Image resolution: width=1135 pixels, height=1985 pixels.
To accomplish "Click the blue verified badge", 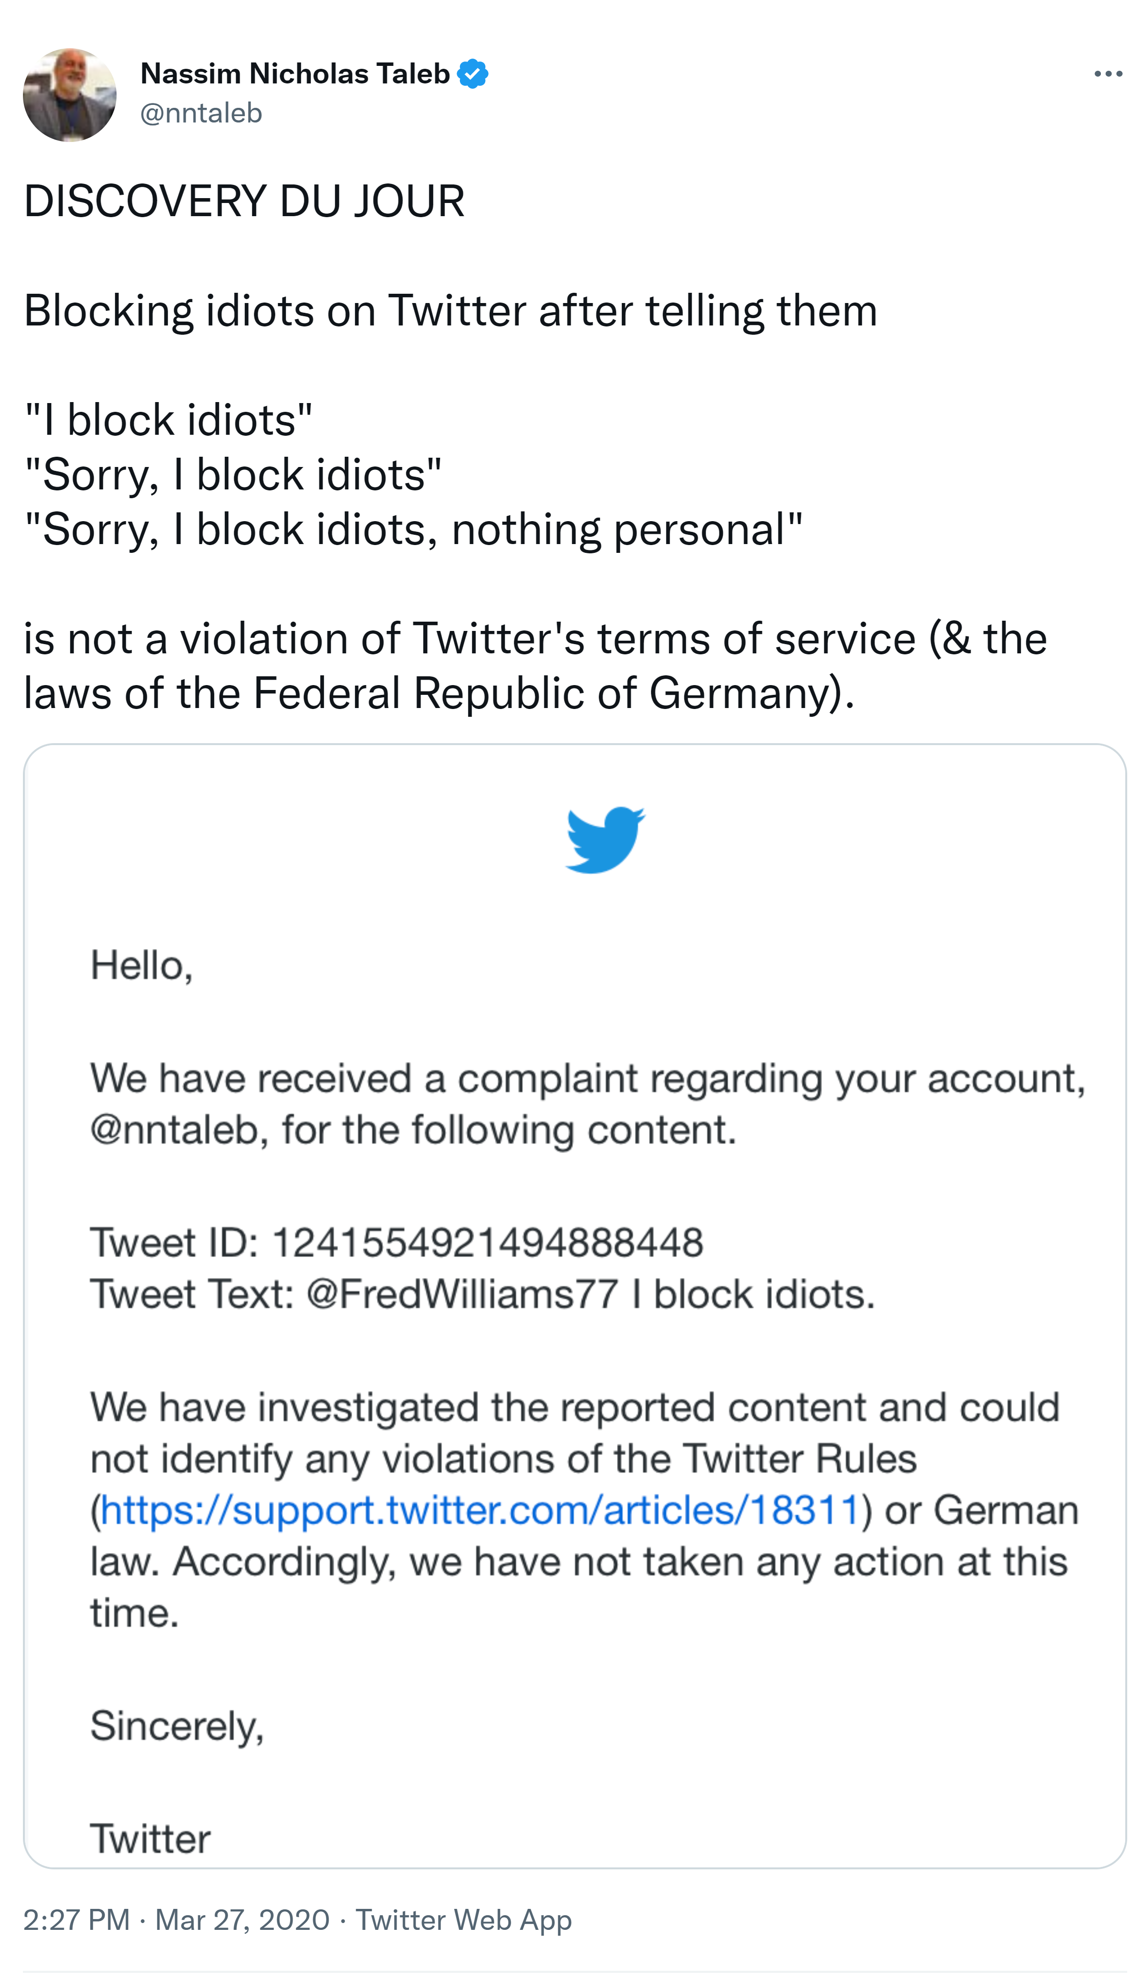I will click(473, 74).
